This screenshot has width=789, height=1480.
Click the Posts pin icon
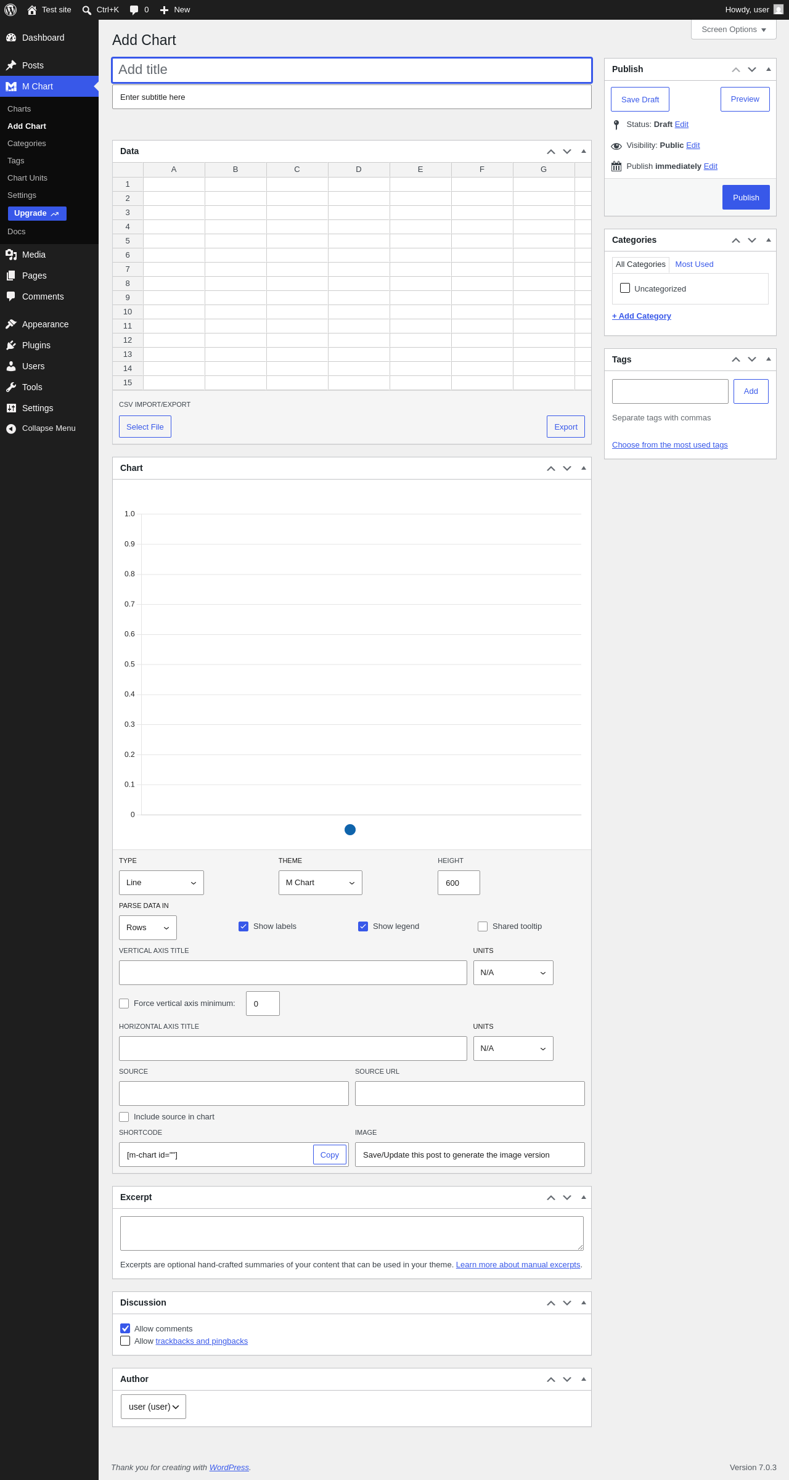click(11, 65)
